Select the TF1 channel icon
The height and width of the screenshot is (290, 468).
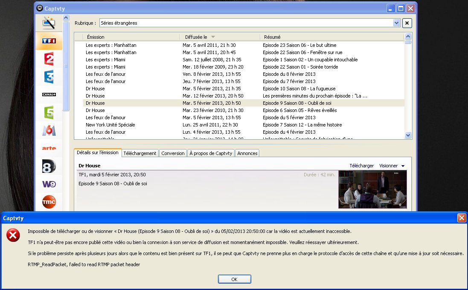[49, 41]
